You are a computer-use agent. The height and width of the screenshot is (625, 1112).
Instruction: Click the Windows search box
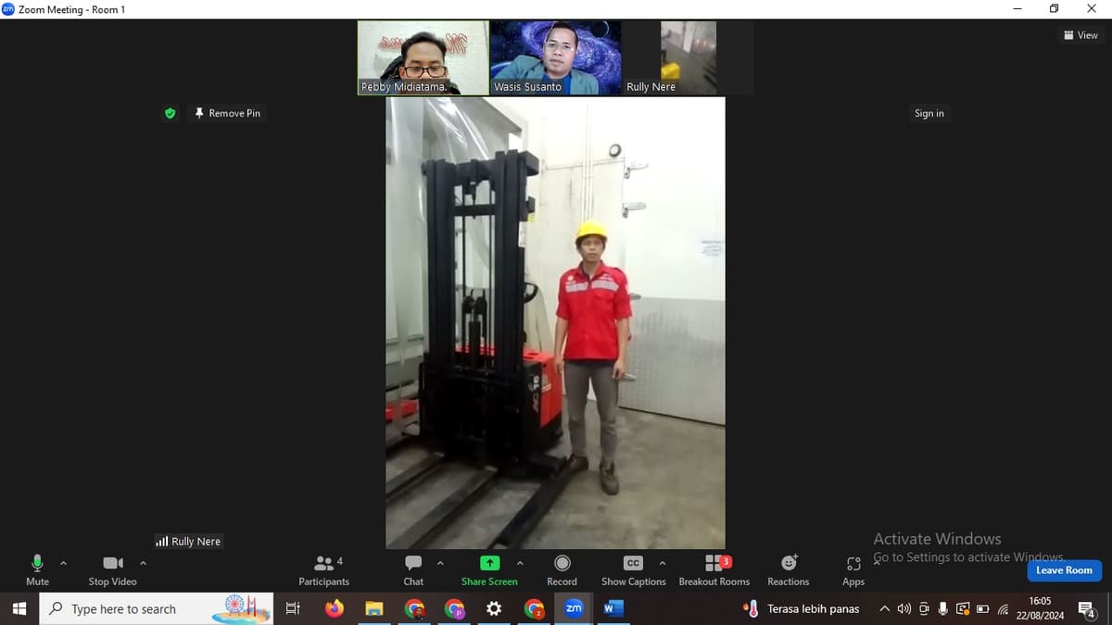pyautogui.click(x=156, y=608)
